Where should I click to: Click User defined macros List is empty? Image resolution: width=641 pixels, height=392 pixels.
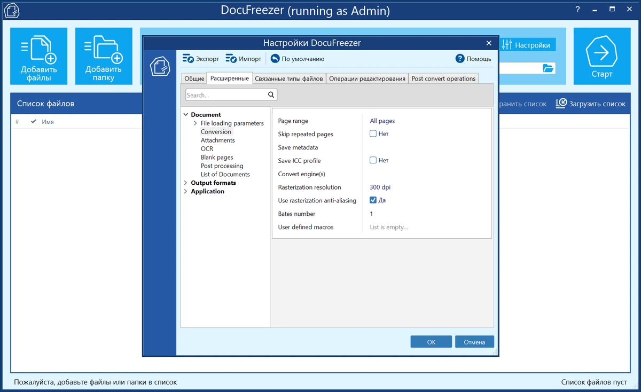pyautogui.click(x=388, y=227)
